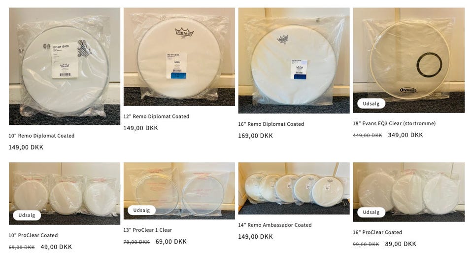Click the 16" ProClear Coated title link
The width and height of the screenshot is (473, 255).
pyautogui.click(x=377, y=232)
